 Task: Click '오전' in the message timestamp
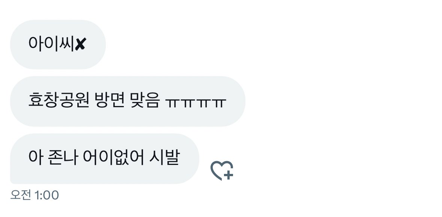pyautogui.click(x=21, y=195)
